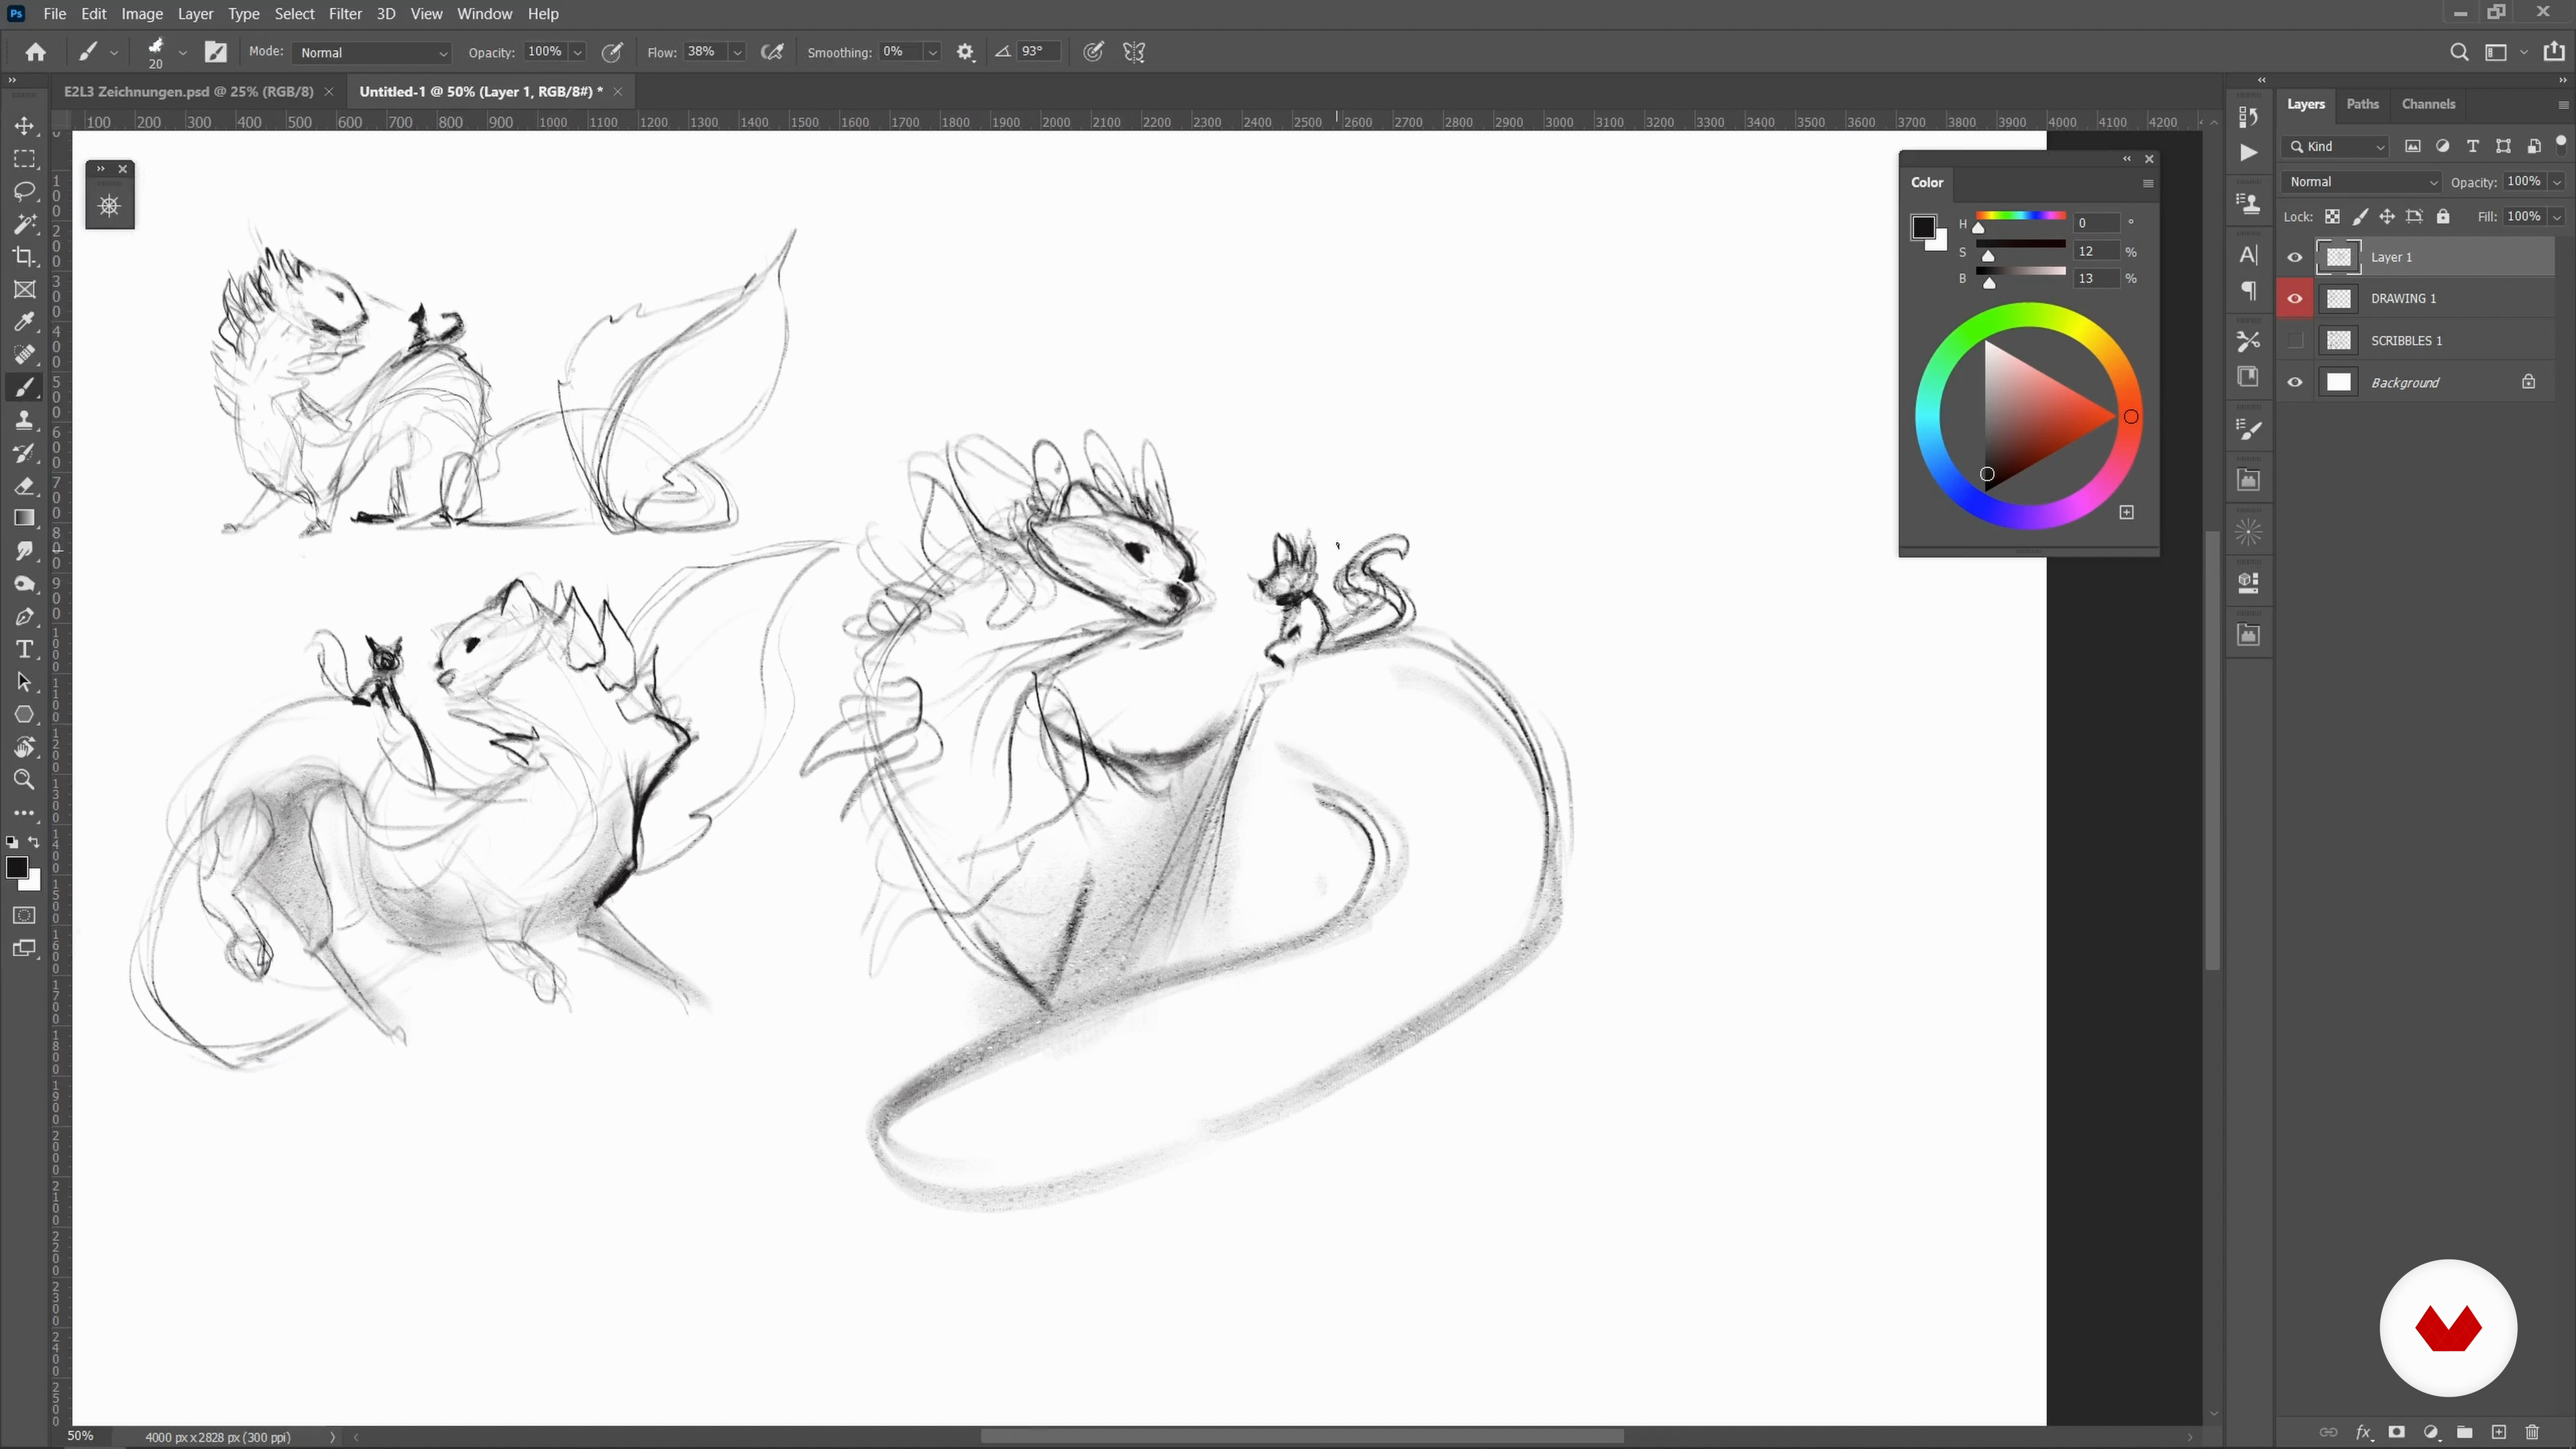Open the Color panel options menu
The height and width of the screenshot is (1449, 2576).
coord(2148,183)
